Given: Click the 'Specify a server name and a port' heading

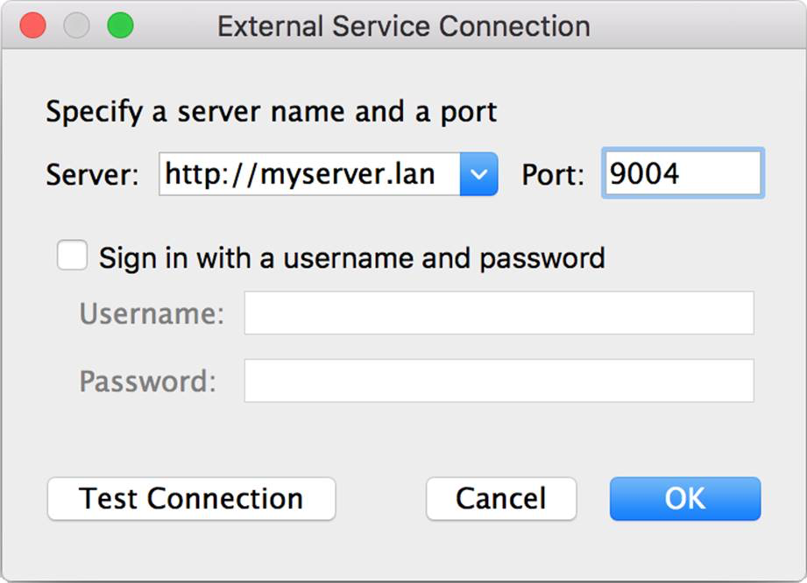Looking at the screenshot, I should (272, 111).
